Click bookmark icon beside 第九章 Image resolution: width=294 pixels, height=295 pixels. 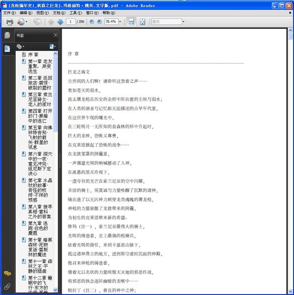pos(24,223)
